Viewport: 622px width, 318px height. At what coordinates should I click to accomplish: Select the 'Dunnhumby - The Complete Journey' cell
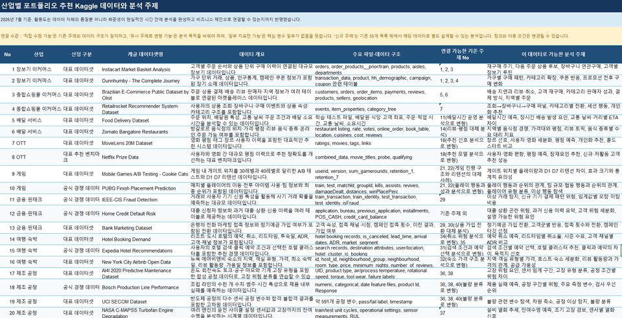tap(141, 81)
